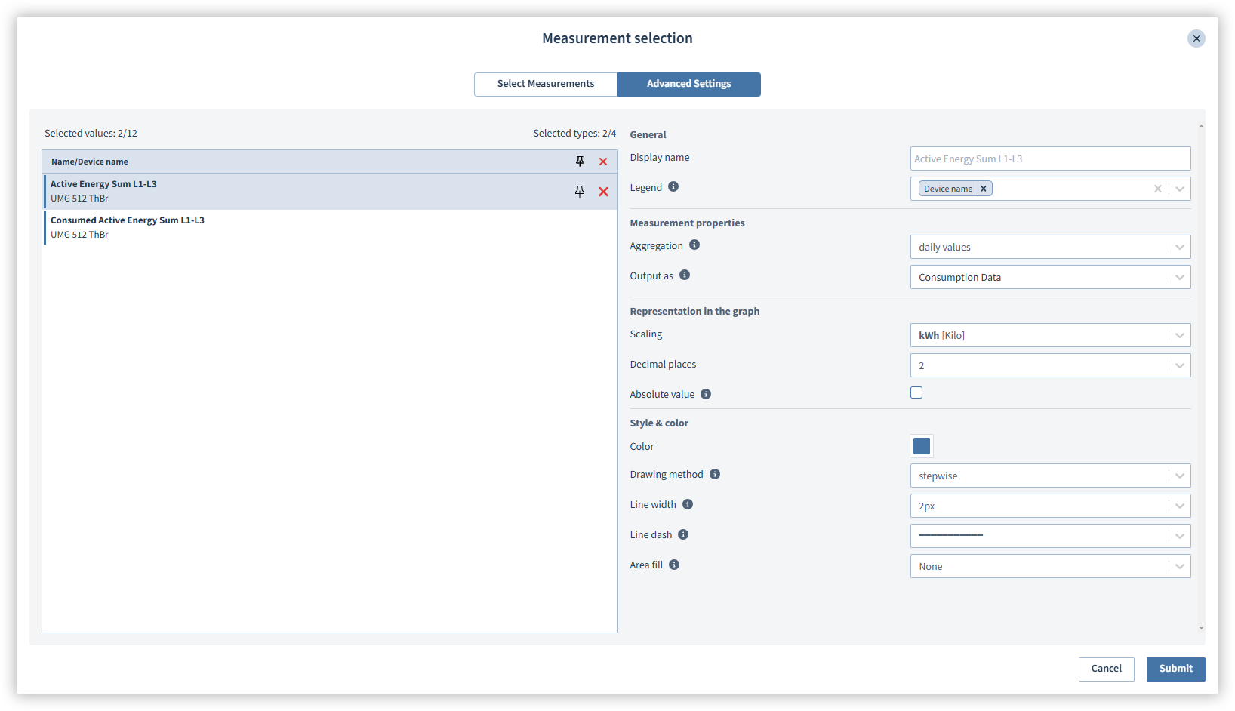Show the Legend info tooltip

[x=673, y=186]
